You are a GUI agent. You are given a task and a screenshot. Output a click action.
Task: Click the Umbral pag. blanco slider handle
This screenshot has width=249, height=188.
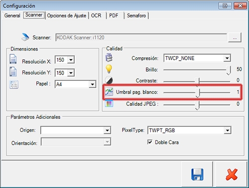tap(198, 93)
